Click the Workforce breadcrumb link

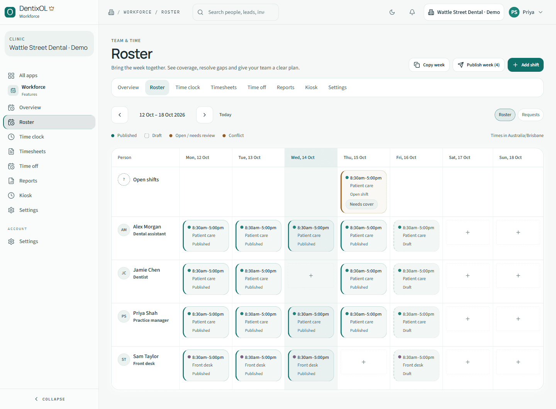(x=137, y=12)
